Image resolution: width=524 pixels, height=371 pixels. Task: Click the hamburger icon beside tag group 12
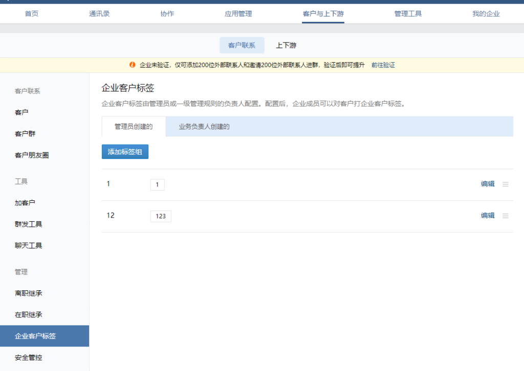[x=506, y=215]
